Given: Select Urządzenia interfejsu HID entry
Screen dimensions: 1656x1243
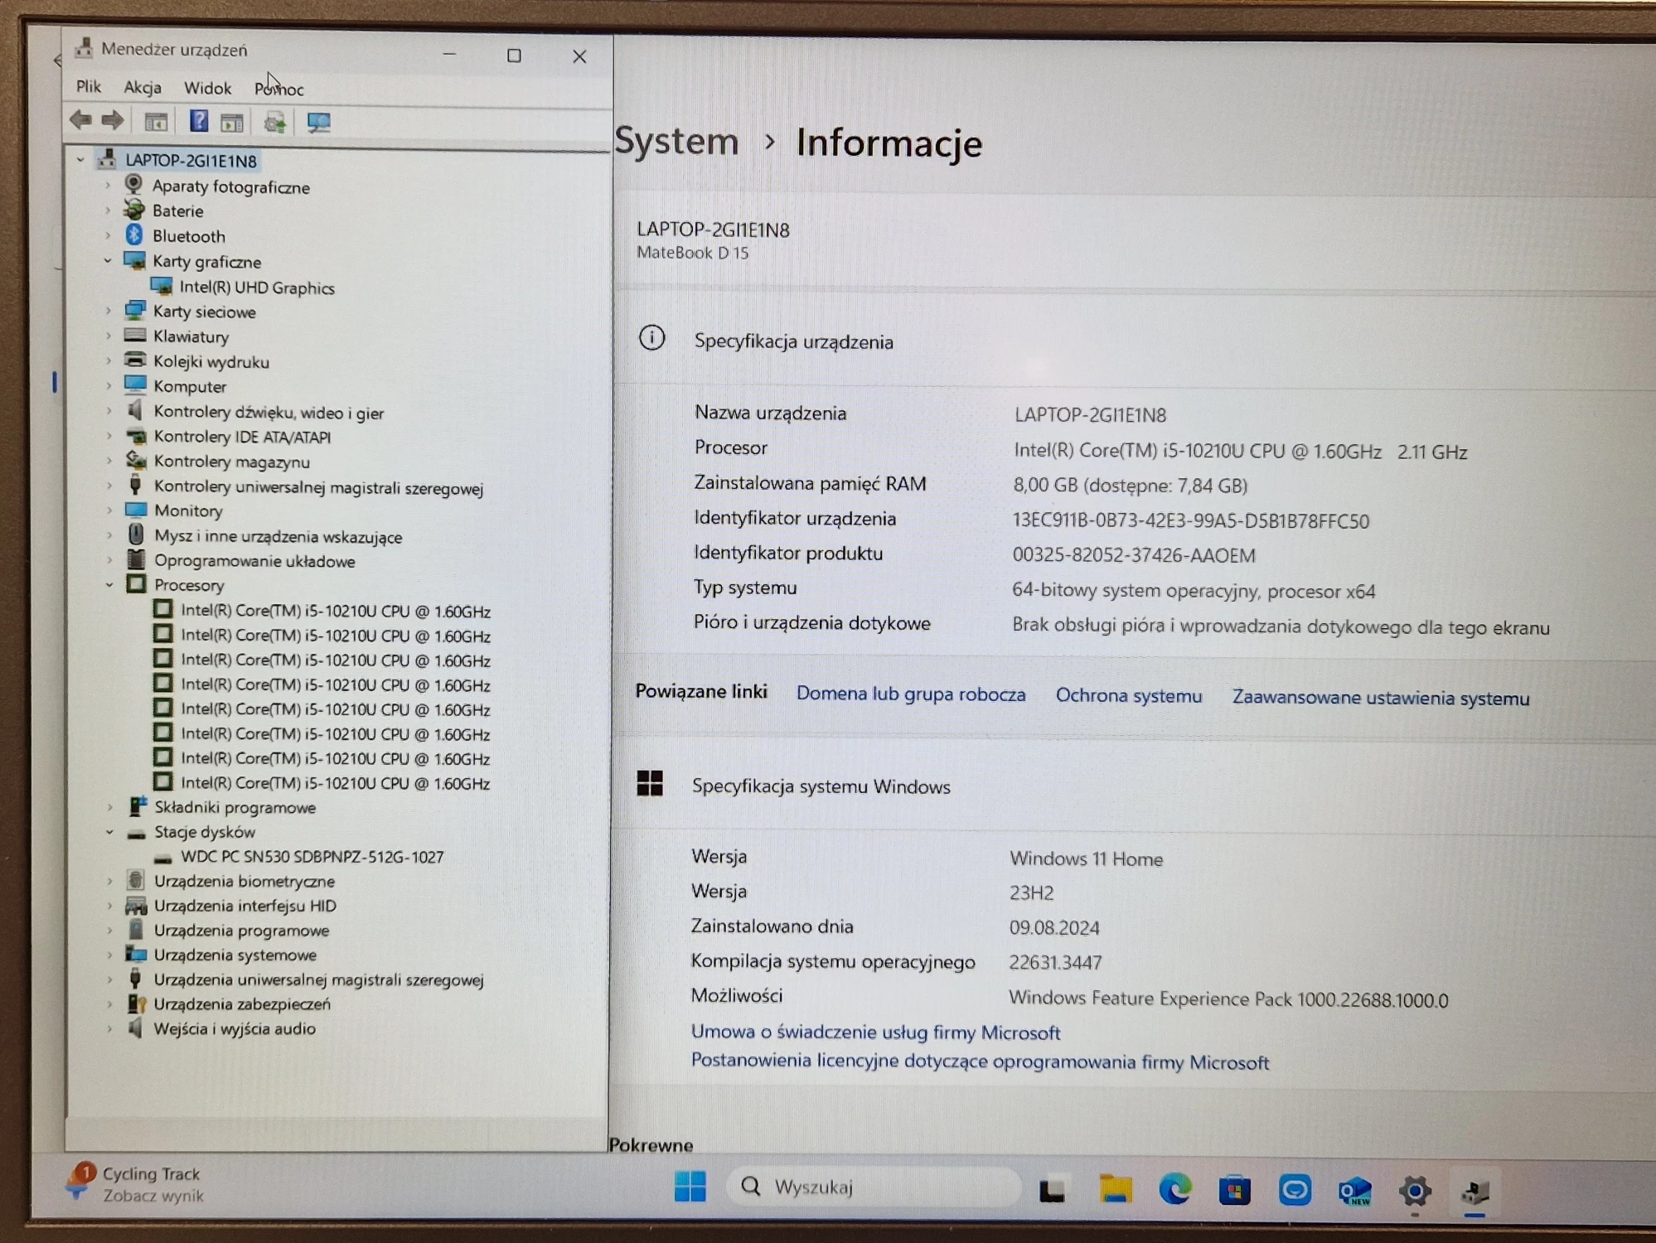Looking at the screenshot, I should pyautogui.click(x=245, y=906).
